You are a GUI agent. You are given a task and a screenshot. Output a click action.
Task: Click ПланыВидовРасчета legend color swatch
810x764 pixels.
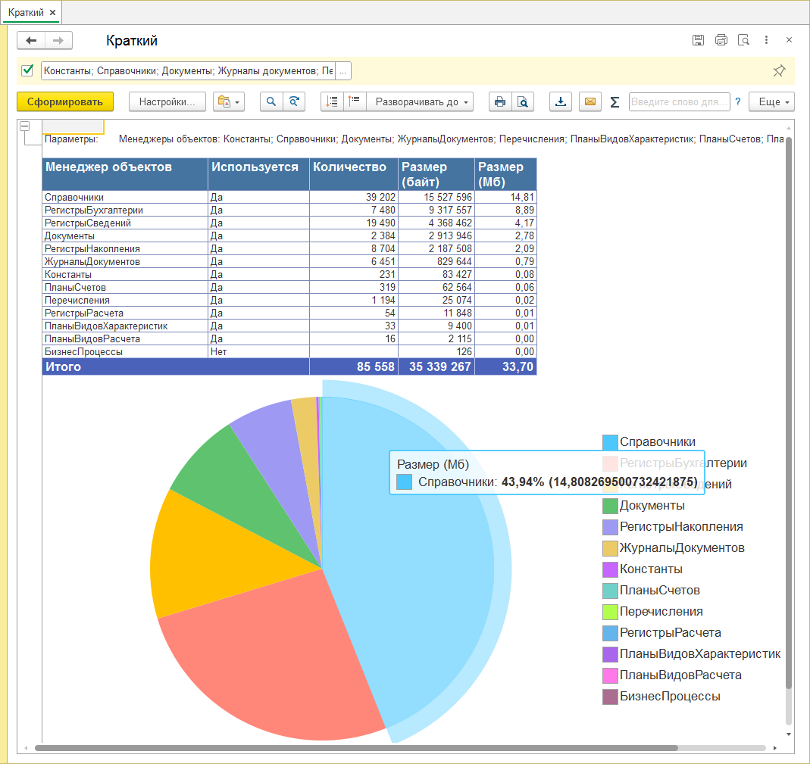tap(611, 675)
